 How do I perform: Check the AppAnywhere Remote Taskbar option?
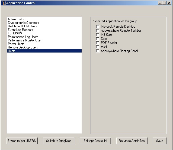tap(98, 31)
